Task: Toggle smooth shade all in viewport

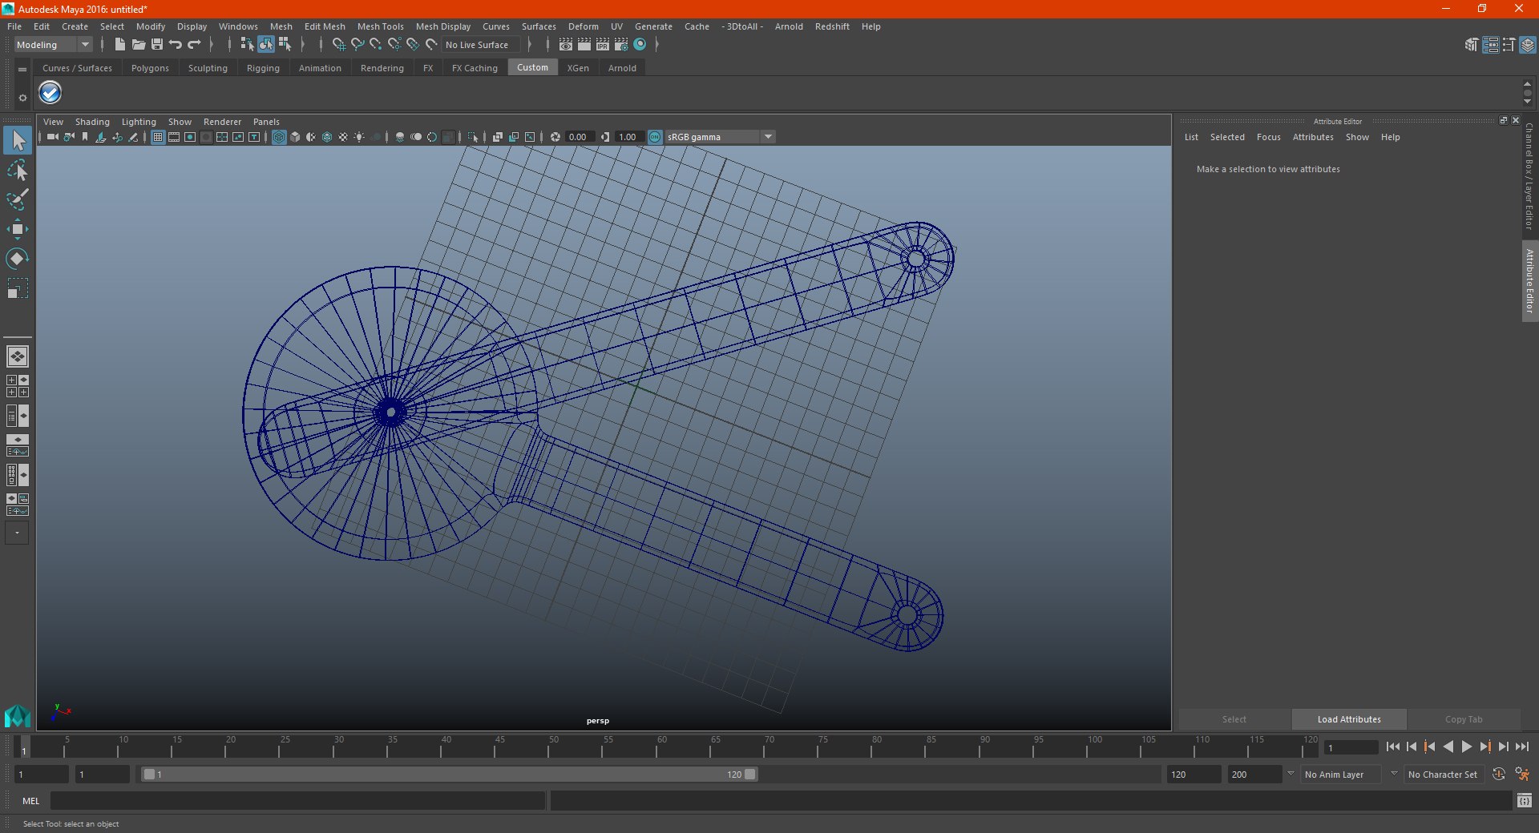Action: coord(295,137)
